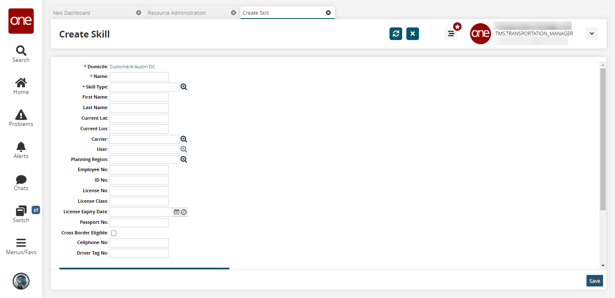The image size is (615, 298).
Task: Focus the User input field
Action: (x=145, y=149)
